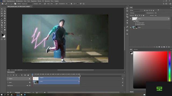Viewport: 172px width, 96px height.
Task: Open the layer fill dropdown arrow
Action: coord(158,15)
